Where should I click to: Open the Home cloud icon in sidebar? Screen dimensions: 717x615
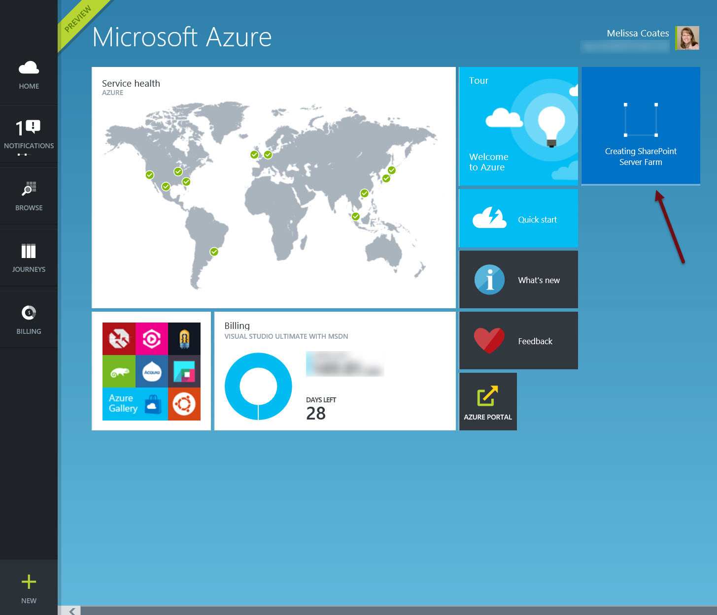(29, 67)
